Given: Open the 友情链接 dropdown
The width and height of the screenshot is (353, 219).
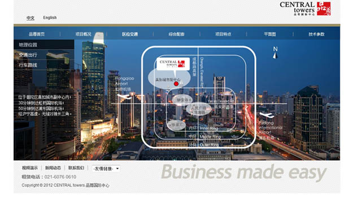Looking at the screenshot, I should (x=106, y=169).
